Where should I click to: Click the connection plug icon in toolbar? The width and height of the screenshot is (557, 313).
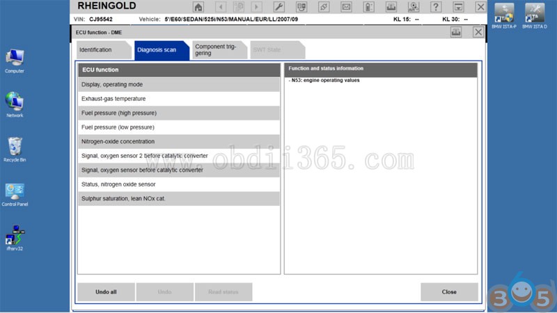[324, 7]
